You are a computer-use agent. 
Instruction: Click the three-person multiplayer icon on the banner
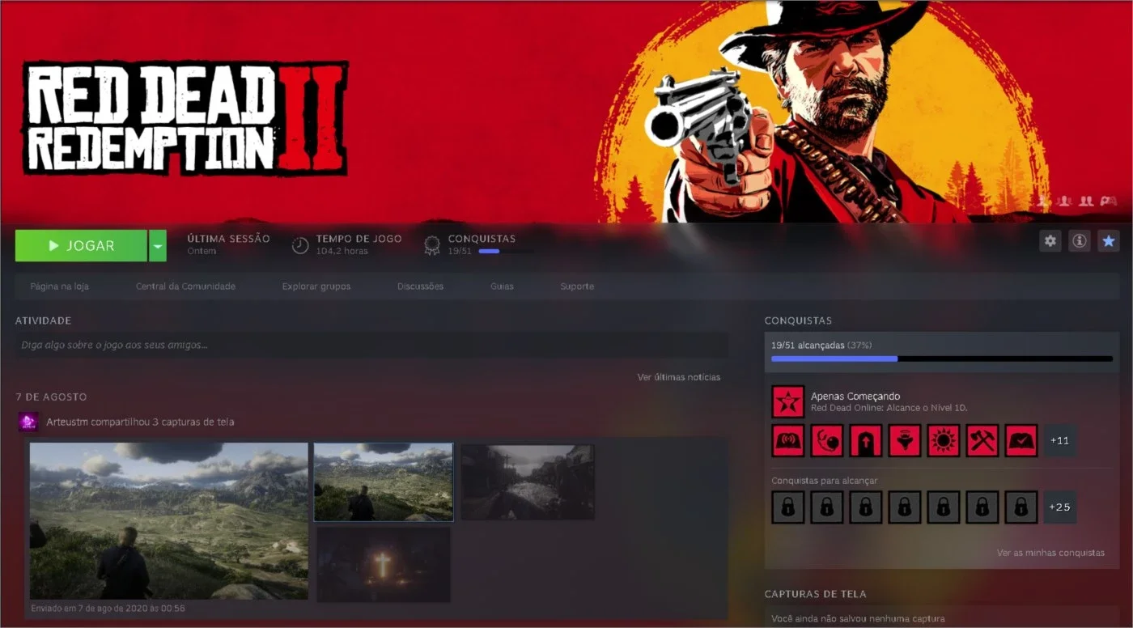click(x=1064, y=201)
